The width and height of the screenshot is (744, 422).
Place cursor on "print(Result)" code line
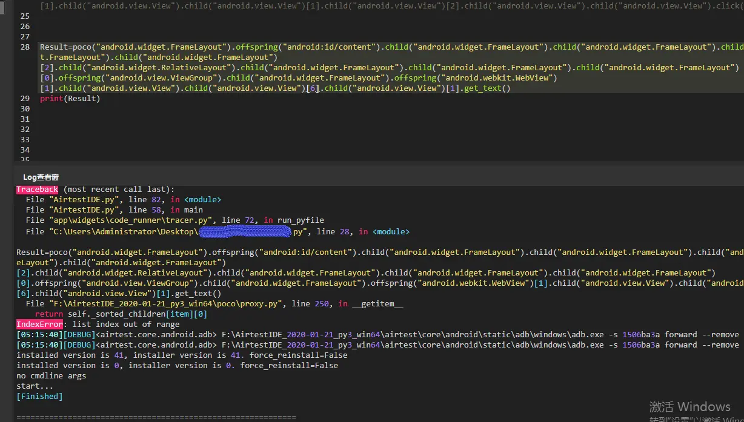click(x=70, y=99)
